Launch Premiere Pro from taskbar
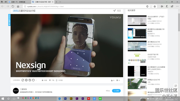180x101 pixels. pyautogui.click(x=77, y=99)
